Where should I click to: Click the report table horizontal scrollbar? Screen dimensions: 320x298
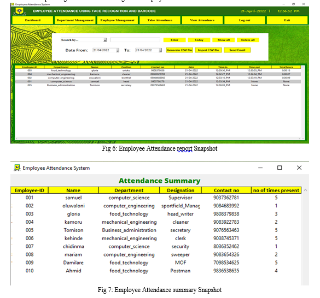point(157,139)
